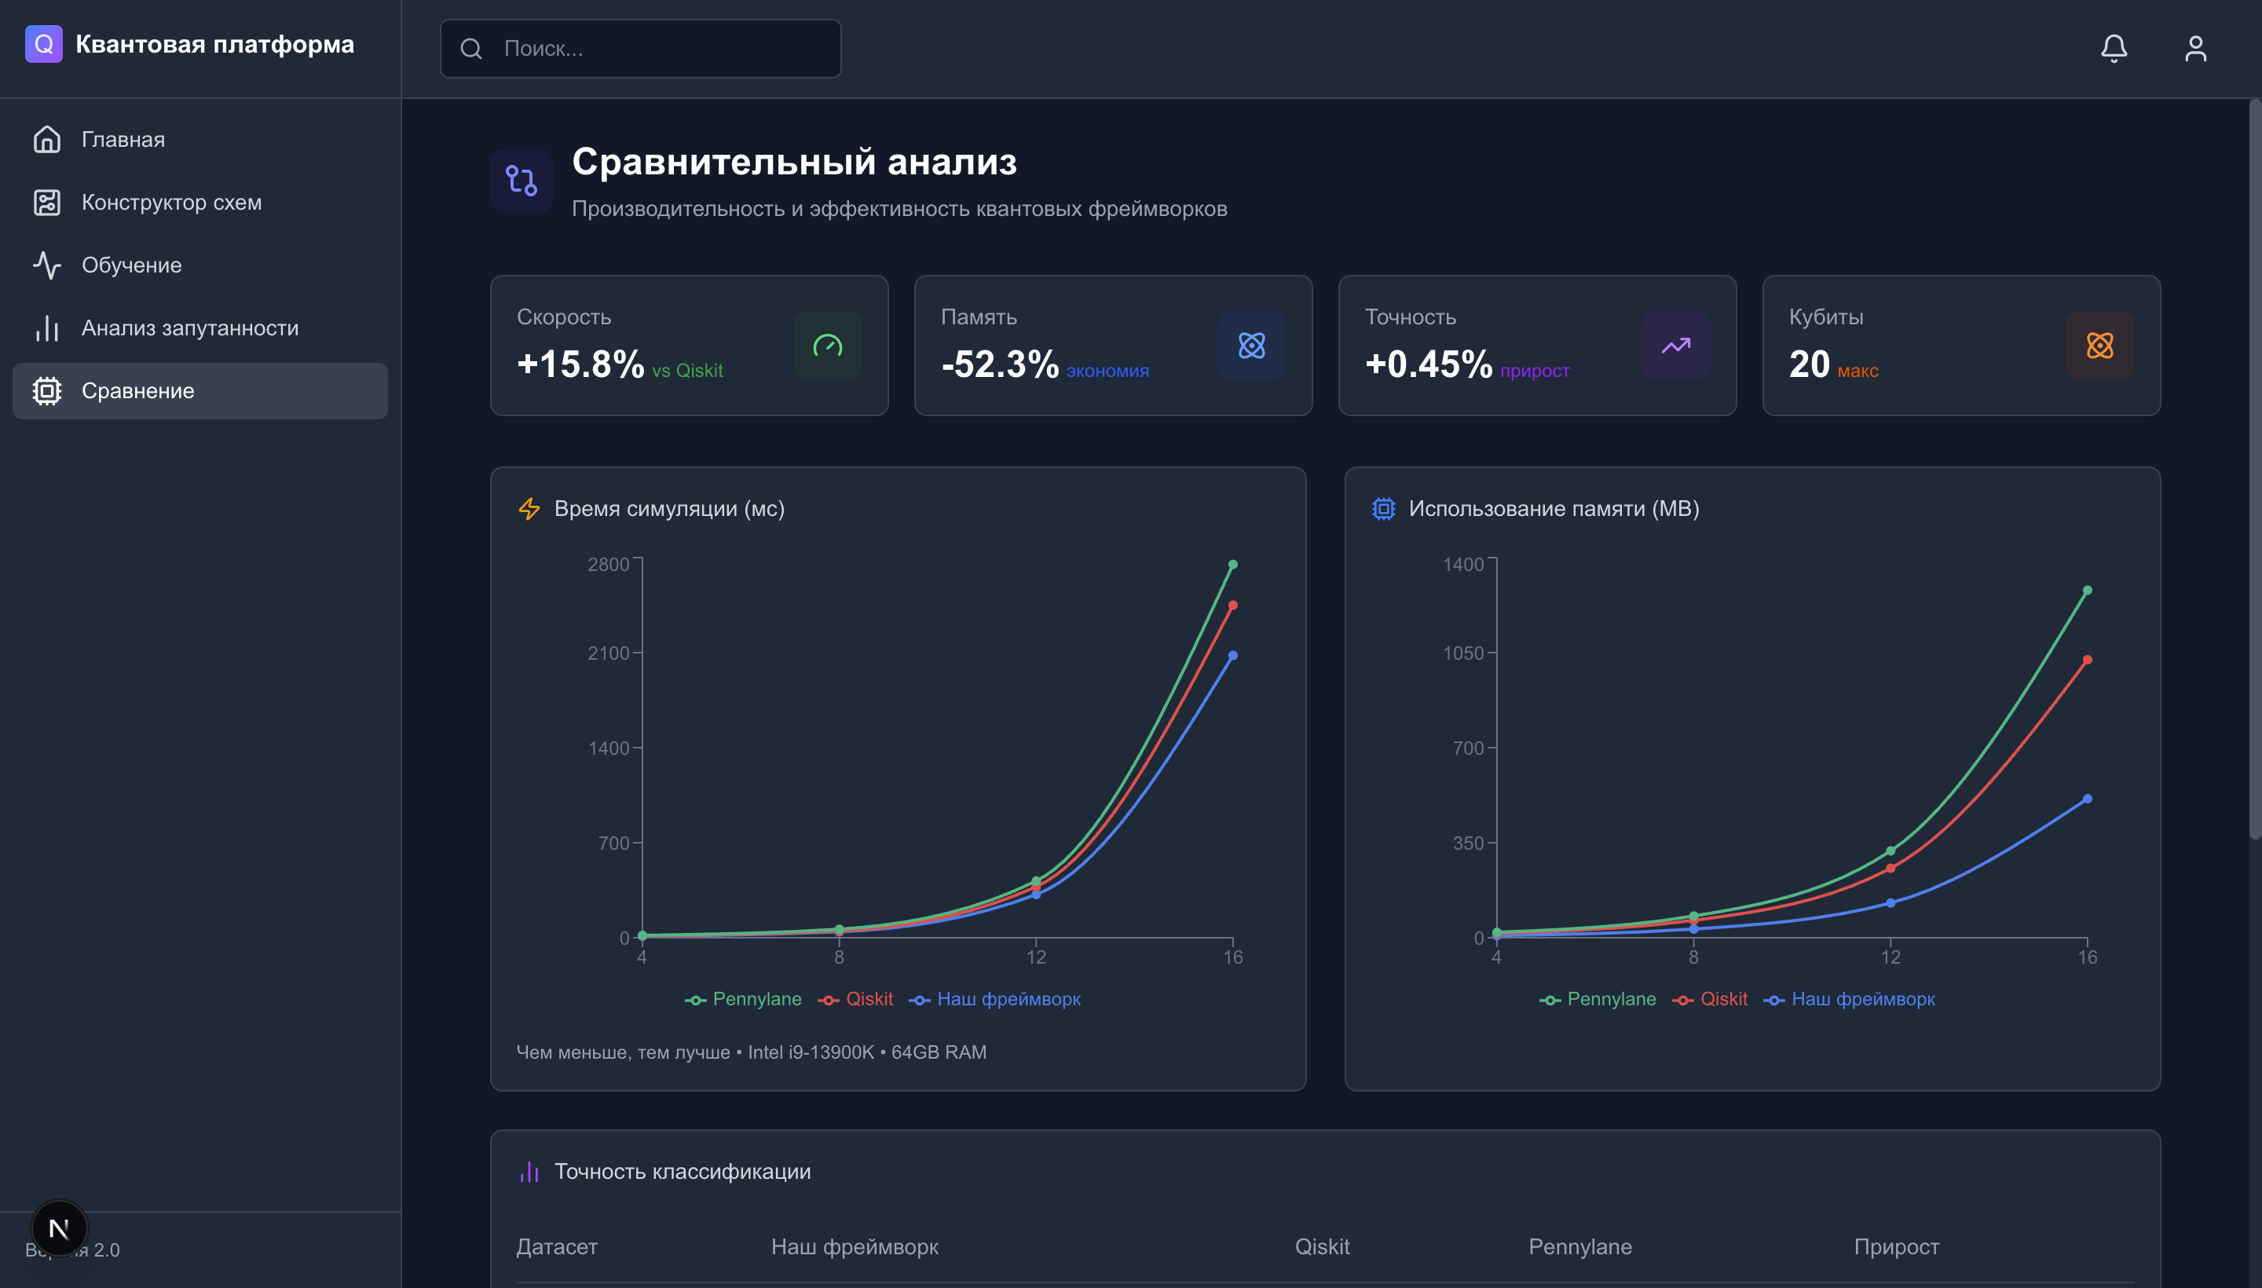Click the purple Q platform logo
2262x1288 pixels.
pyautogui.click(x=43, y=44)
